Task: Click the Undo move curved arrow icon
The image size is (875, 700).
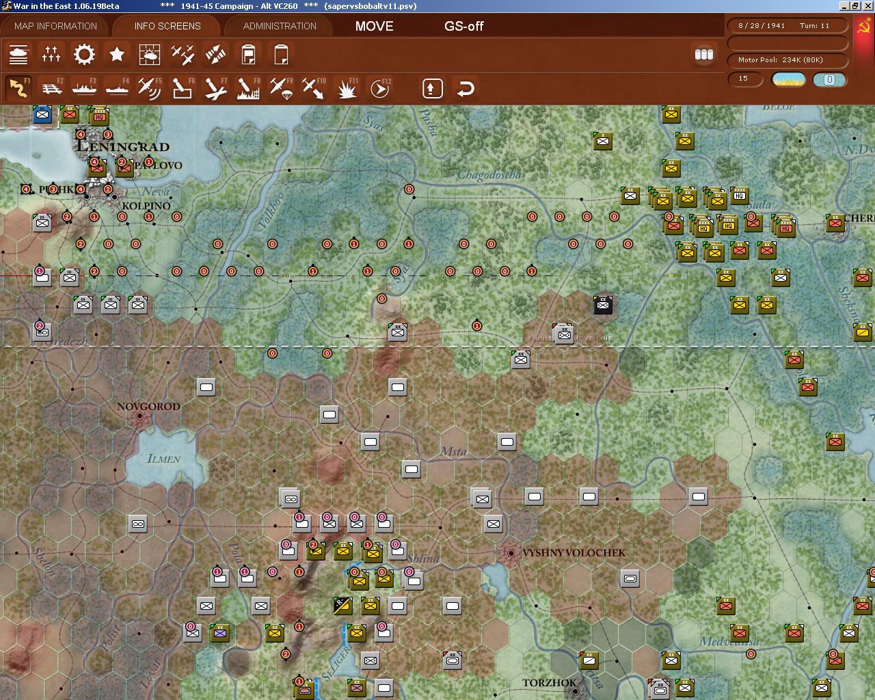Action: click(466, 88)
